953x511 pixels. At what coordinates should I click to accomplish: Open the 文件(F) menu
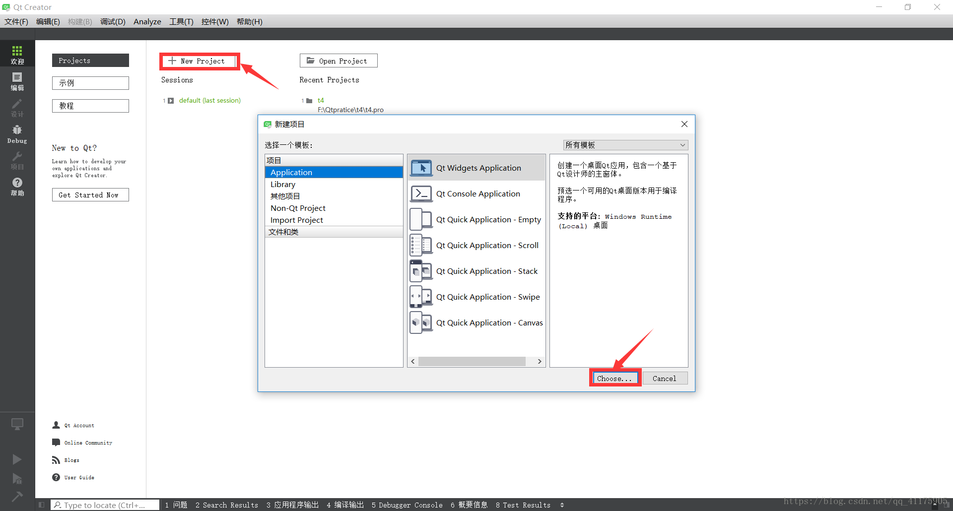click(16, 21)
